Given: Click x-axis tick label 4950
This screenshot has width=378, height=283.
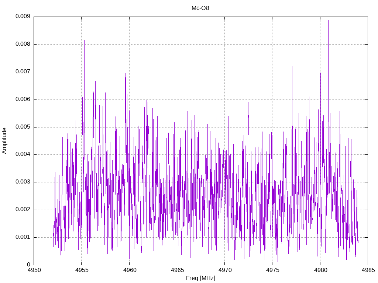Looking at the screenshot, I should pos(34,270).
